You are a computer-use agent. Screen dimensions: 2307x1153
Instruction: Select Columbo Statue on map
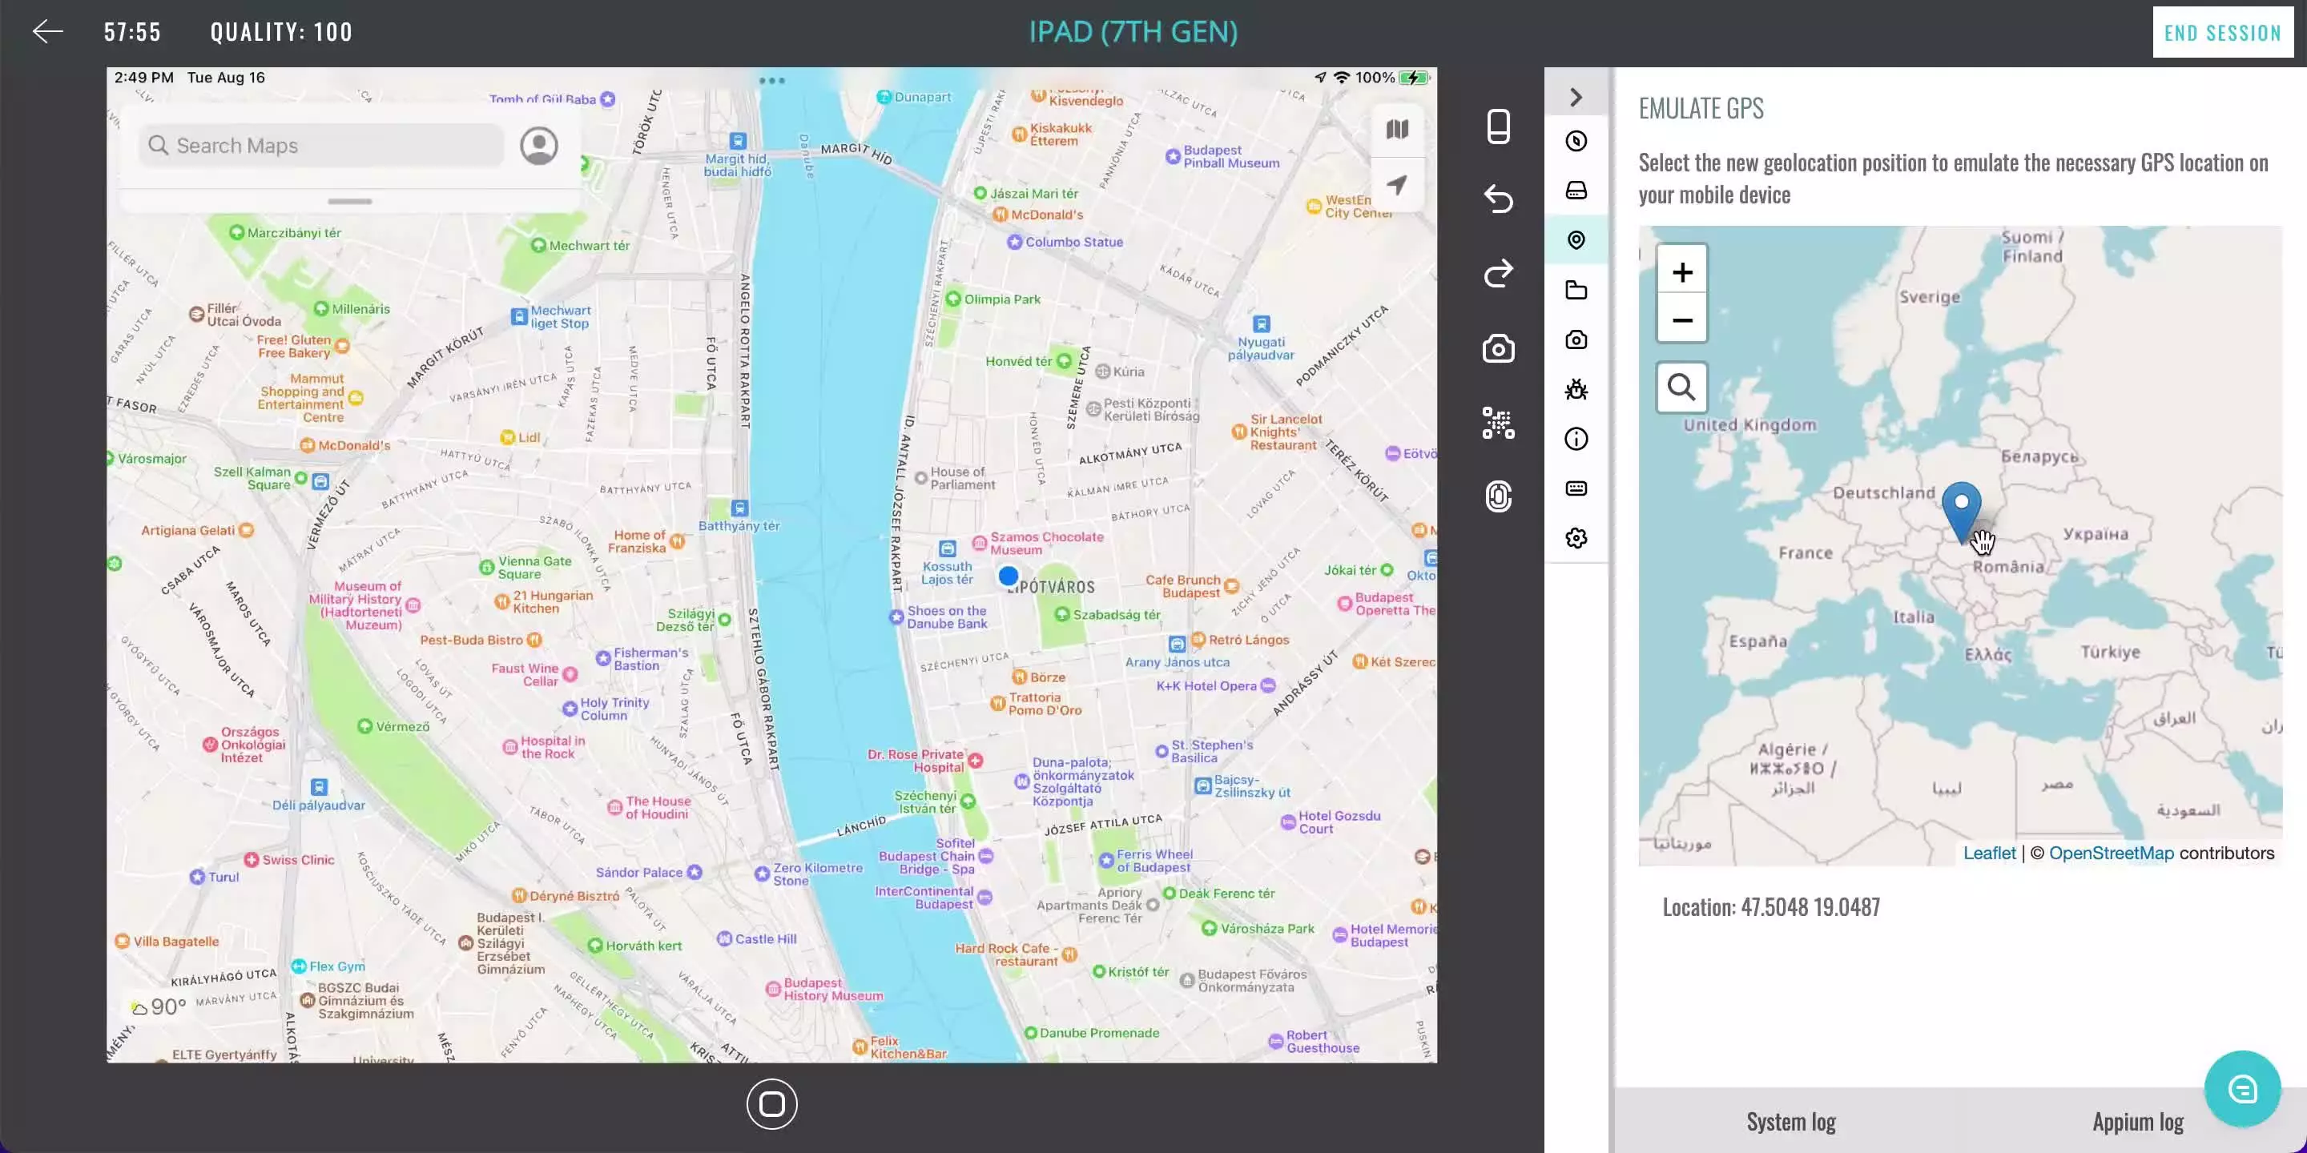click(x=1065, y=242)
